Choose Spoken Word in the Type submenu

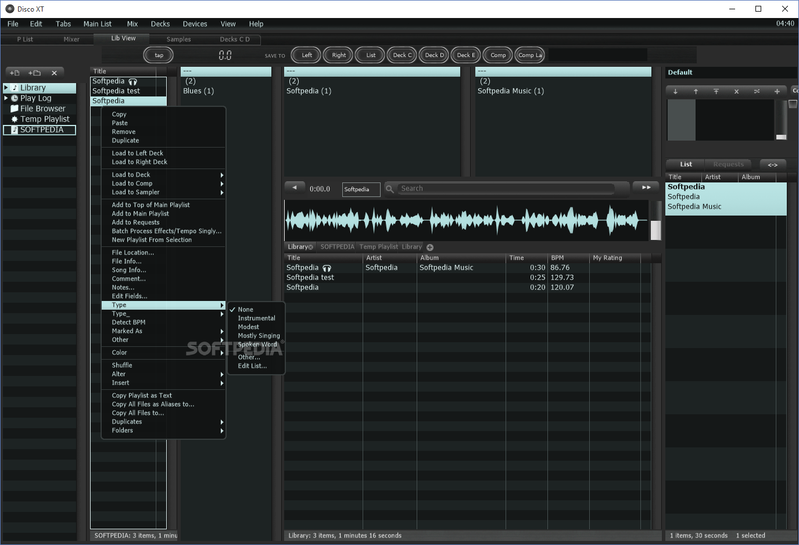pos(256,345)
